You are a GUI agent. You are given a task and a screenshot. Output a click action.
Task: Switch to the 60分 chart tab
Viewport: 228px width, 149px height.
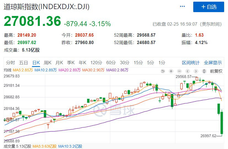click(x=111, y=63)
